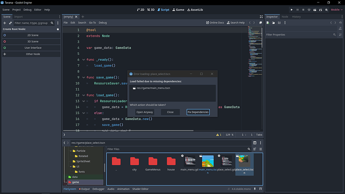The width and height of the screenshot is (345, 194).
Task: Toggle FileSystem split mode icon
Action: coord(255,143)
